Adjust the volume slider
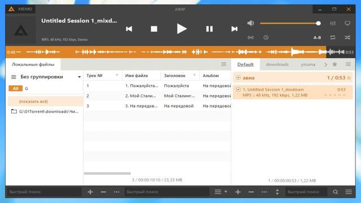 click(290, 23)
